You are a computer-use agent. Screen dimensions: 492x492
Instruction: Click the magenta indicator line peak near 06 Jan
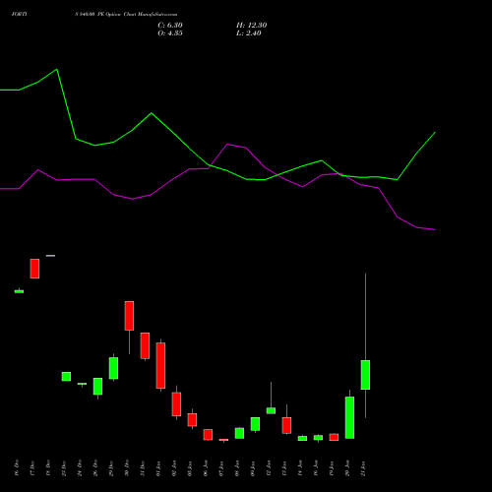pos(227,144)
